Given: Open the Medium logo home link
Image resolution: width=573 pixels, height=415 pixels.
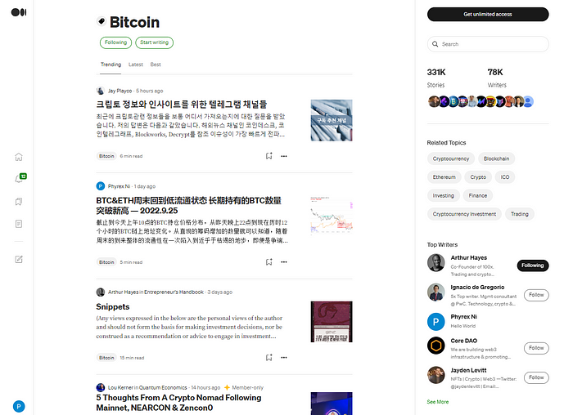Looking at the screenshot, I should (x=19, y=12).
